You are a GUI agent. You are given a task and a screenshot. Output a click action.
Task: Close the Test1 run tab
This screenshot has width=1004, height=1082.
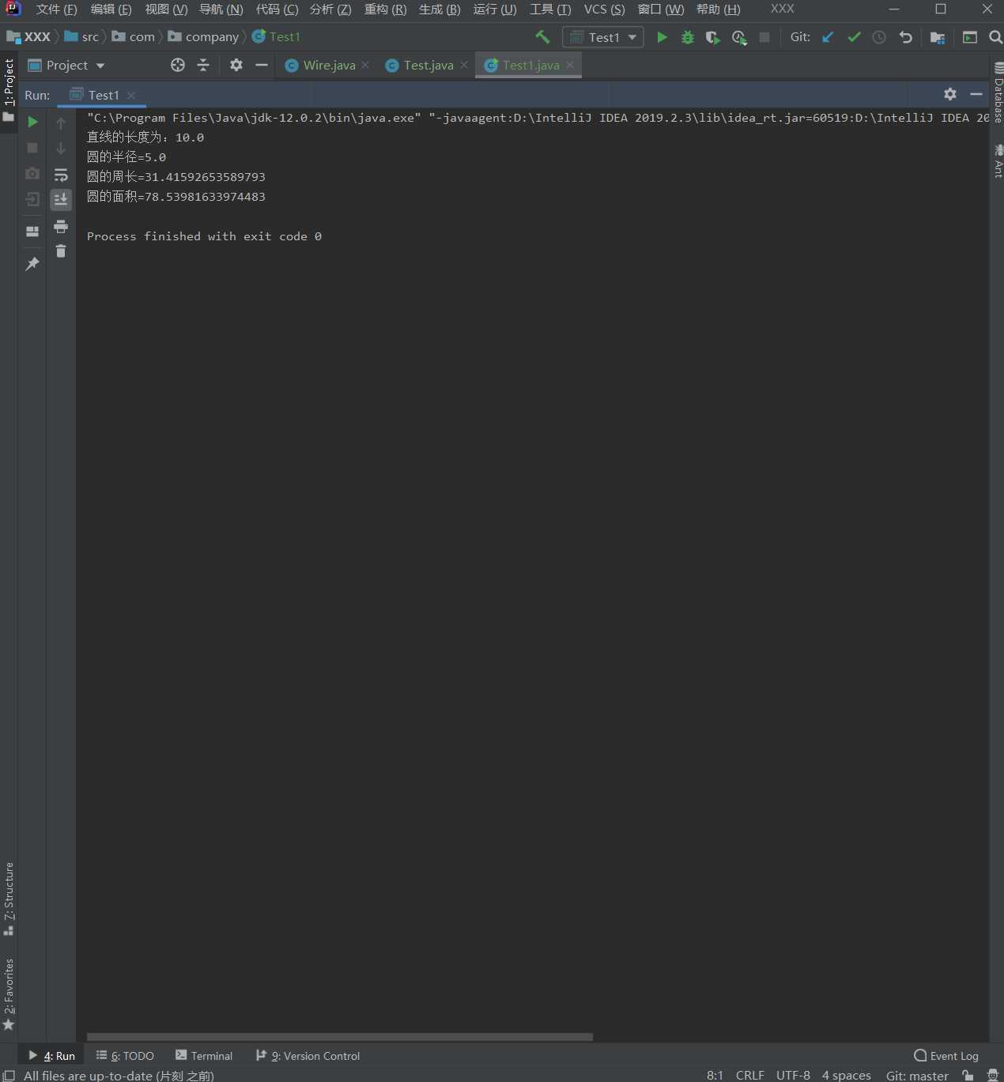(131, 96)
